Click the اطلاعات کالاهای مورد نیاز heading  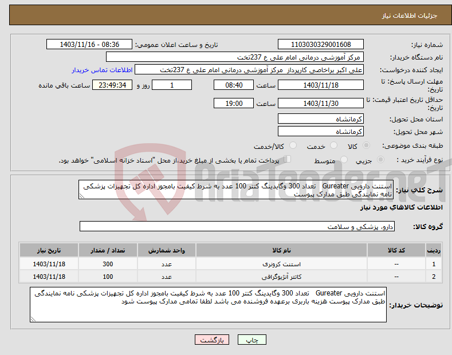[x=401, y=207]
